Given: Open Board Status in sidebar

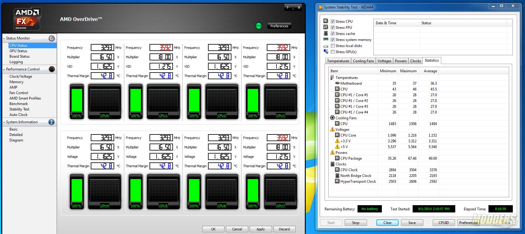Looking at the screenshot, I should pos(19,56).
